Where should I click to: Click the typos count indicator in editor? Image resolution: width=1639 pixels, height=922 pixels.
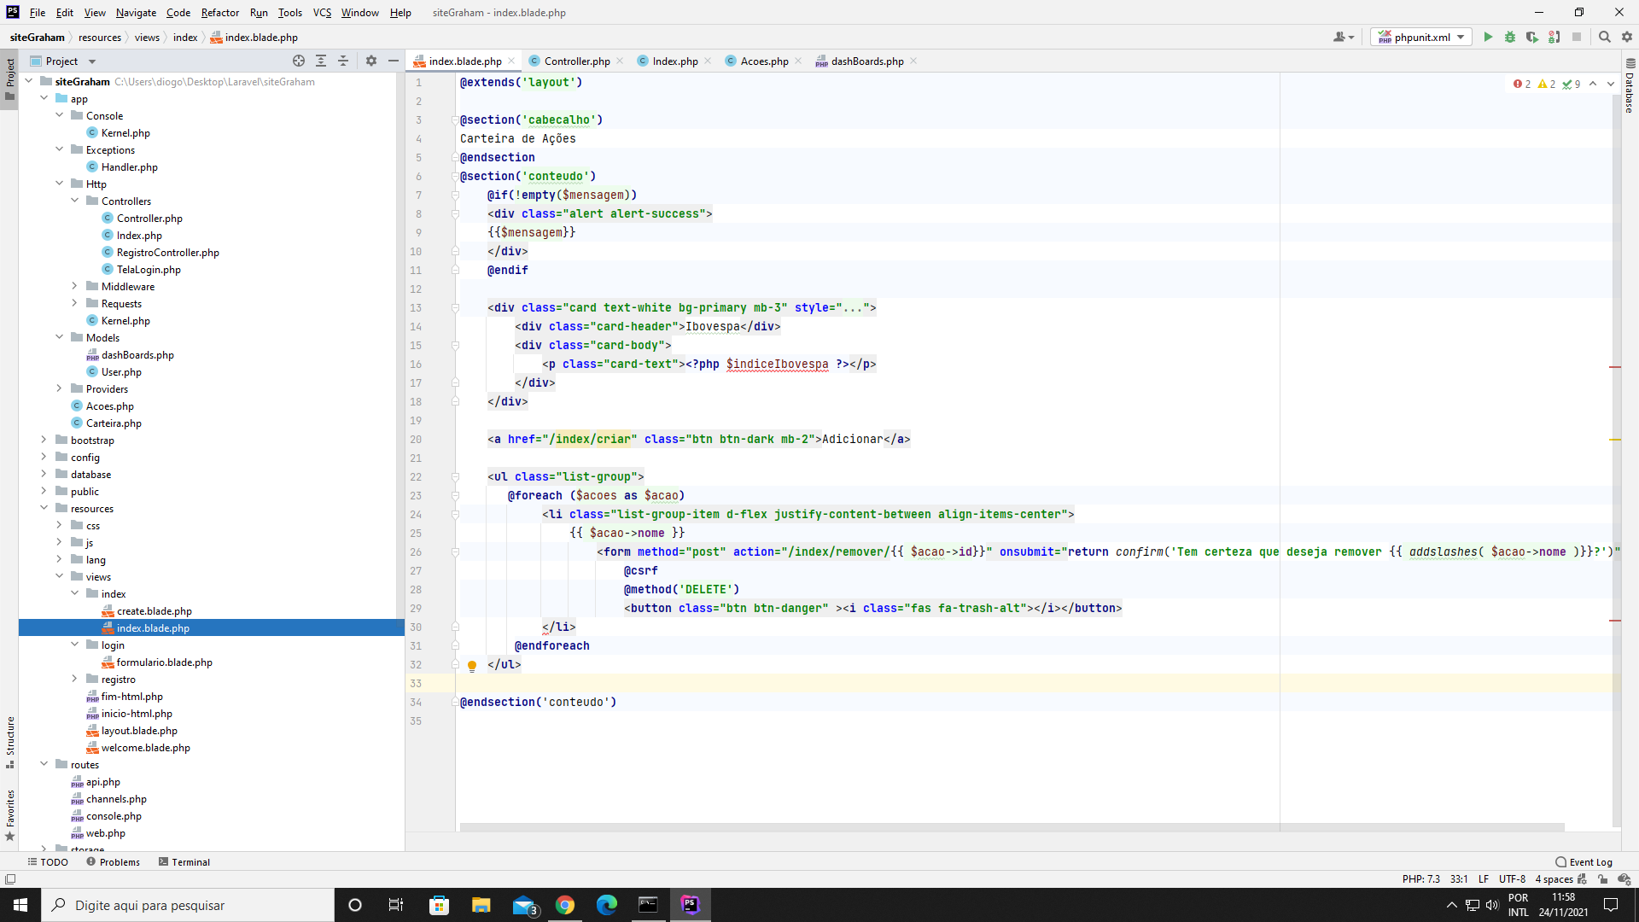click(1572, 84)
